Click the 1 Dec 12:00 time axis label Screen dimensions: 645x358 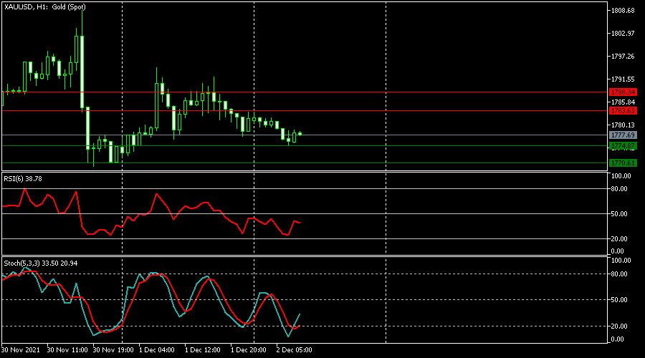point(202,350)
